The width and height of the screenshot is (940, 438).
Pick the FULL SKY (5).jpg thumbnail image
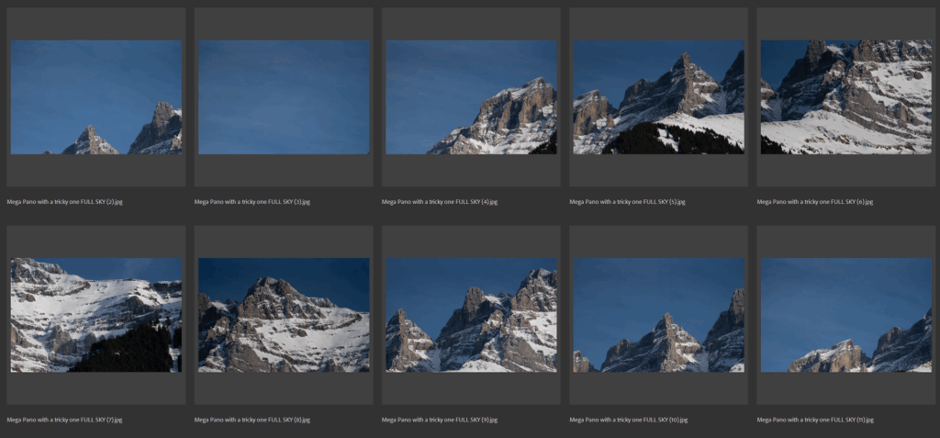pos(658,96)
